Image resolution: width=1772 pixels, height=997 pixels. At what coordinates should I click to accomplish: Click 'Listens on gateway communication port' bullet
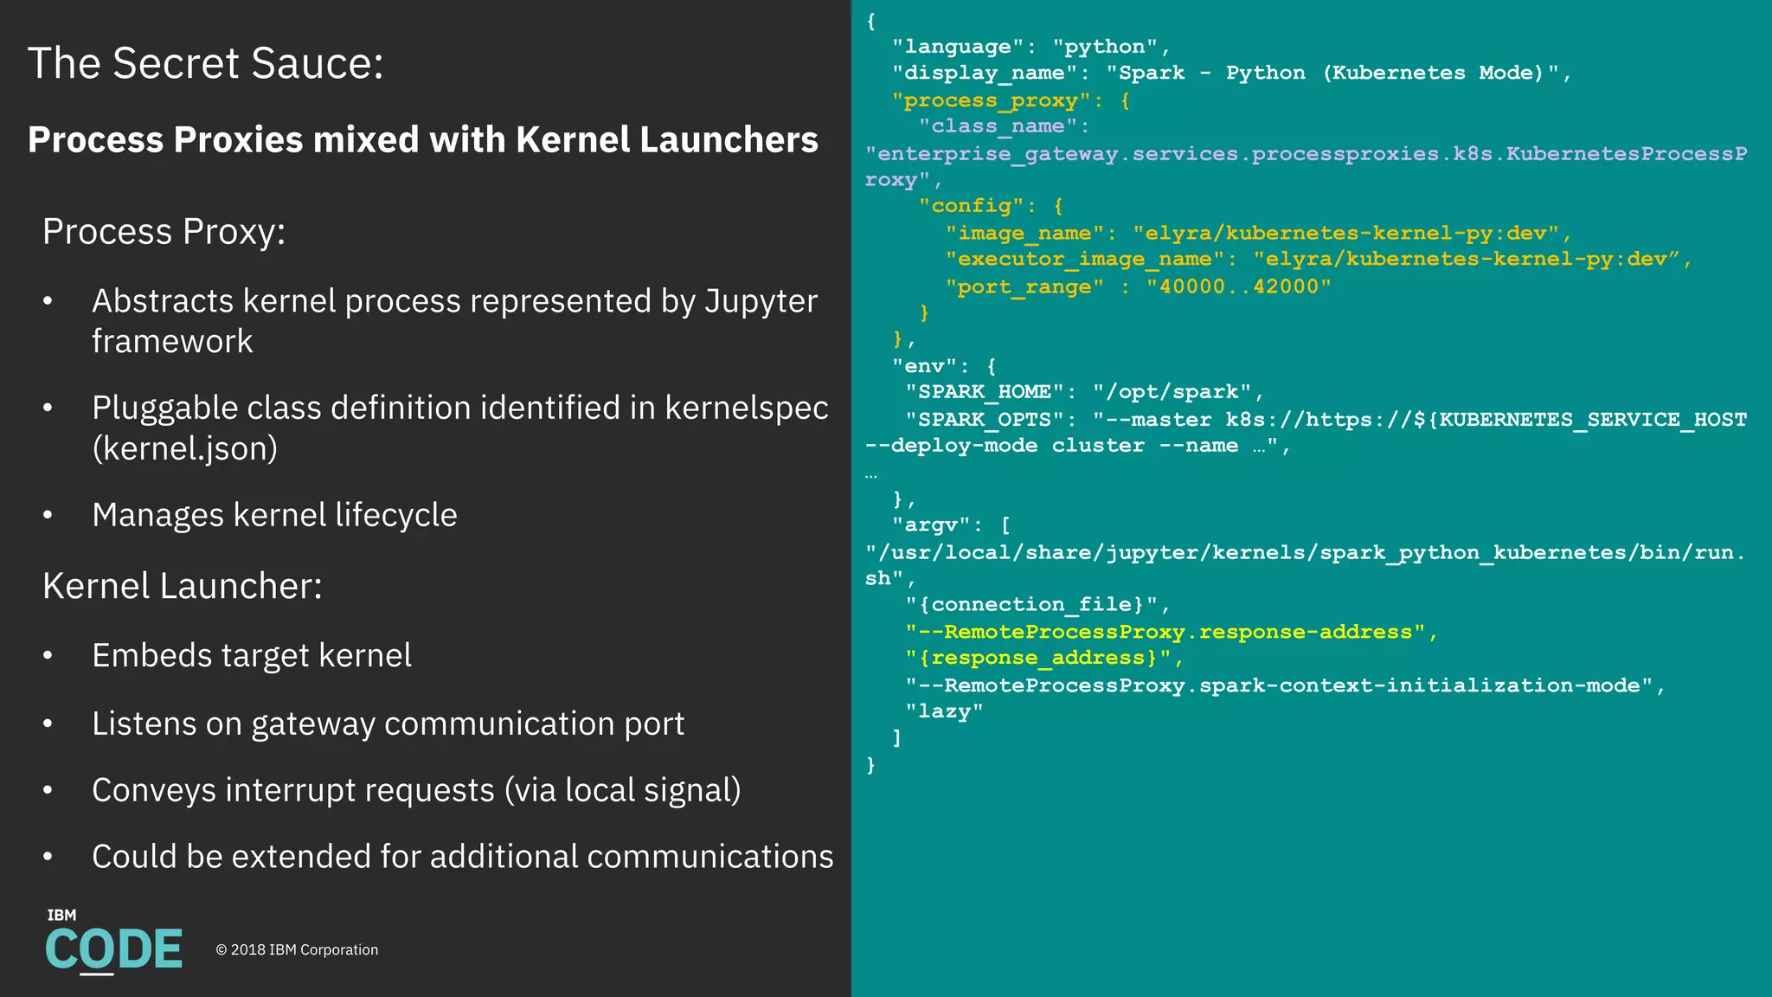pyautogui.click(x=388, y=724)
